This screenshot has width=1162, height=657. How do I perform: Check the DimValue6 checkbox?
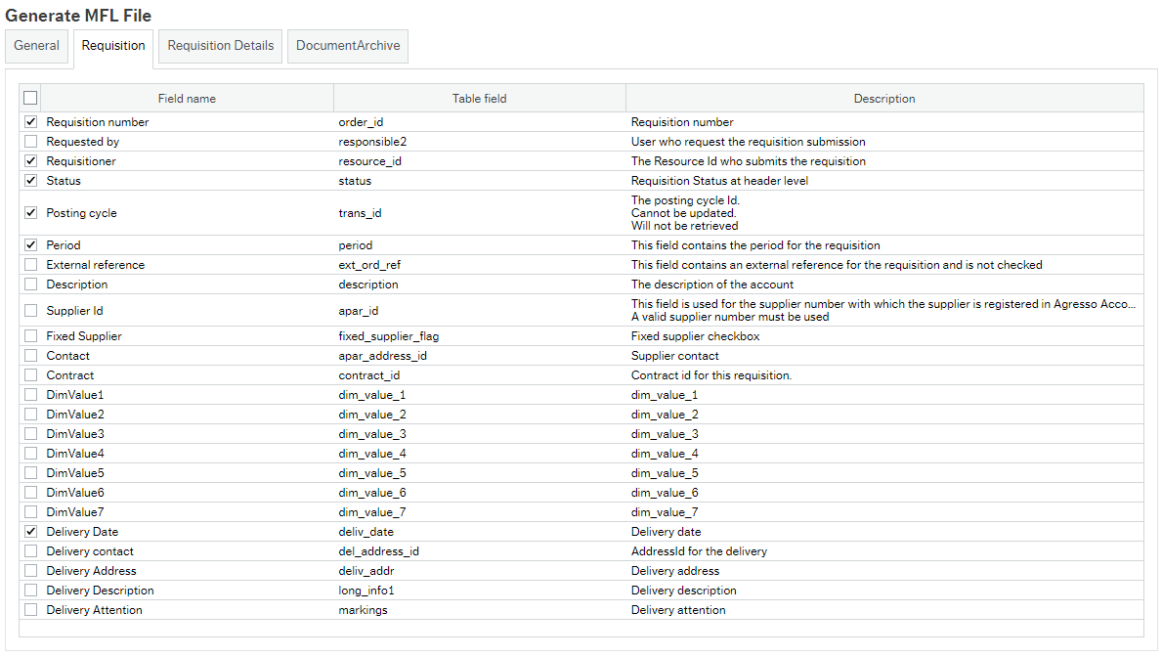click(30, 493)
